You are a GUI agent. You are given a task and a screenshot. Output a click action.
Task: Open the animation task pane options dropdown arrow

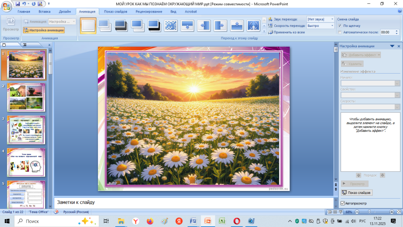point(392,46)
